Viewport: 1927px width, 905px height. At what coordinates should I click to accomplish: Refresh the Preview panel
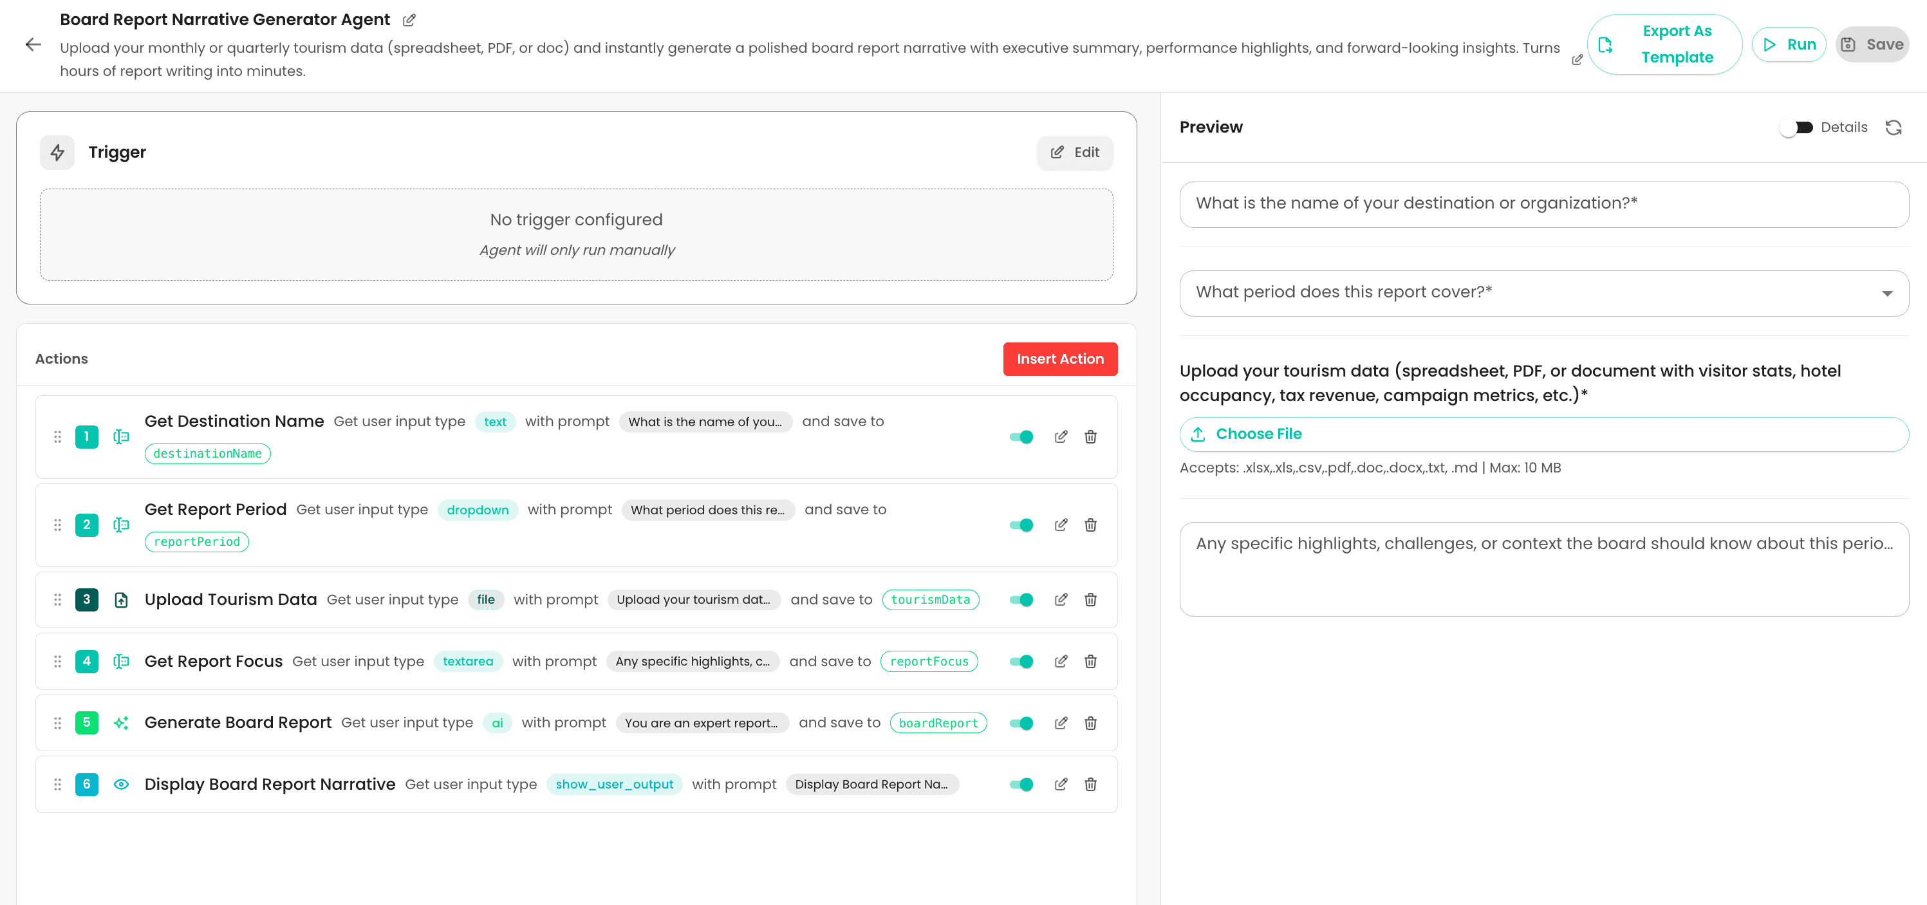pos(1894,128)
